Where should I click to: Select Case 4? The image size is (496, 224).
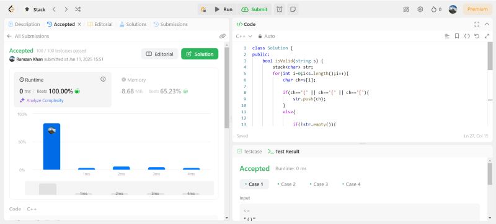(351, 184)
